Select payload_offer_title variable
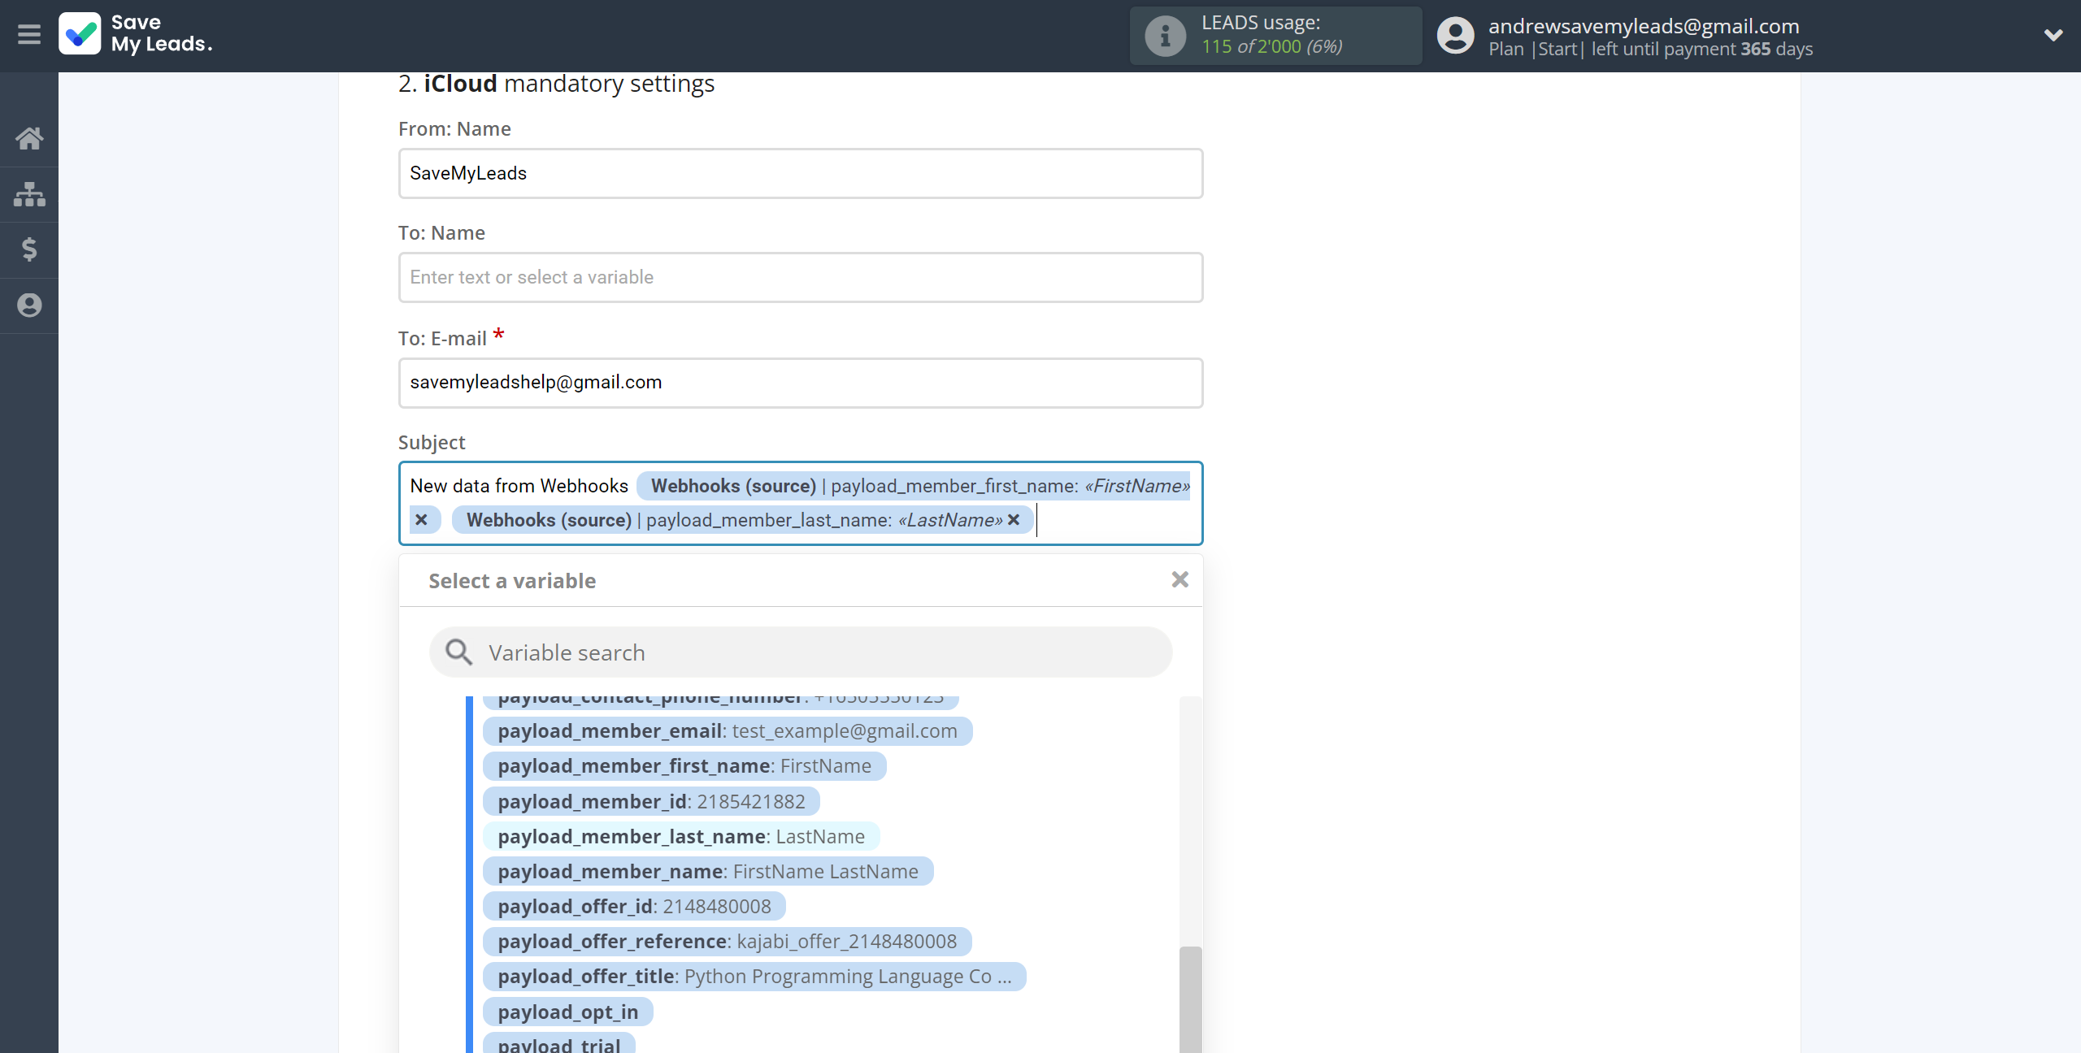2081x1053 pixels. point(754,977)
